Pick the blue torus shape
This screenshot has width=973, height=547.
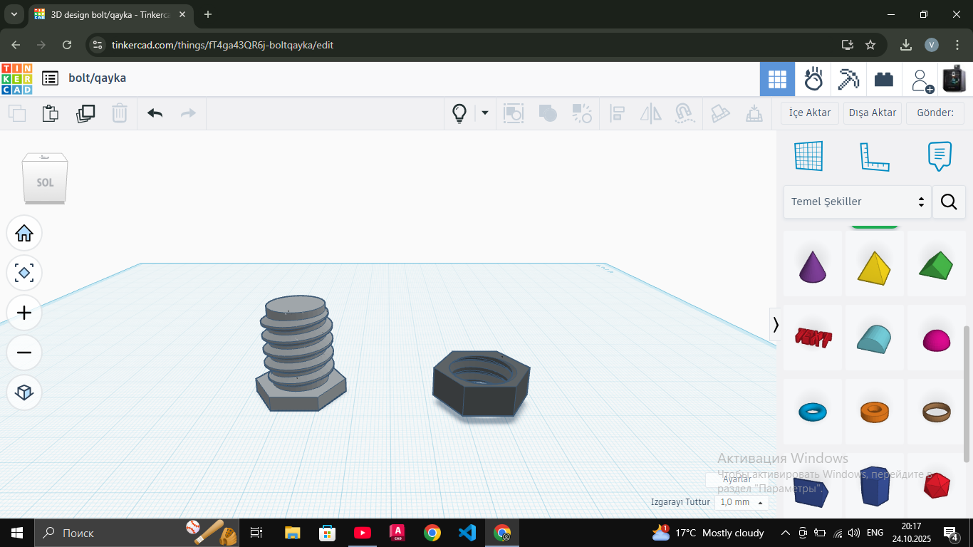[x=813, y=411]
